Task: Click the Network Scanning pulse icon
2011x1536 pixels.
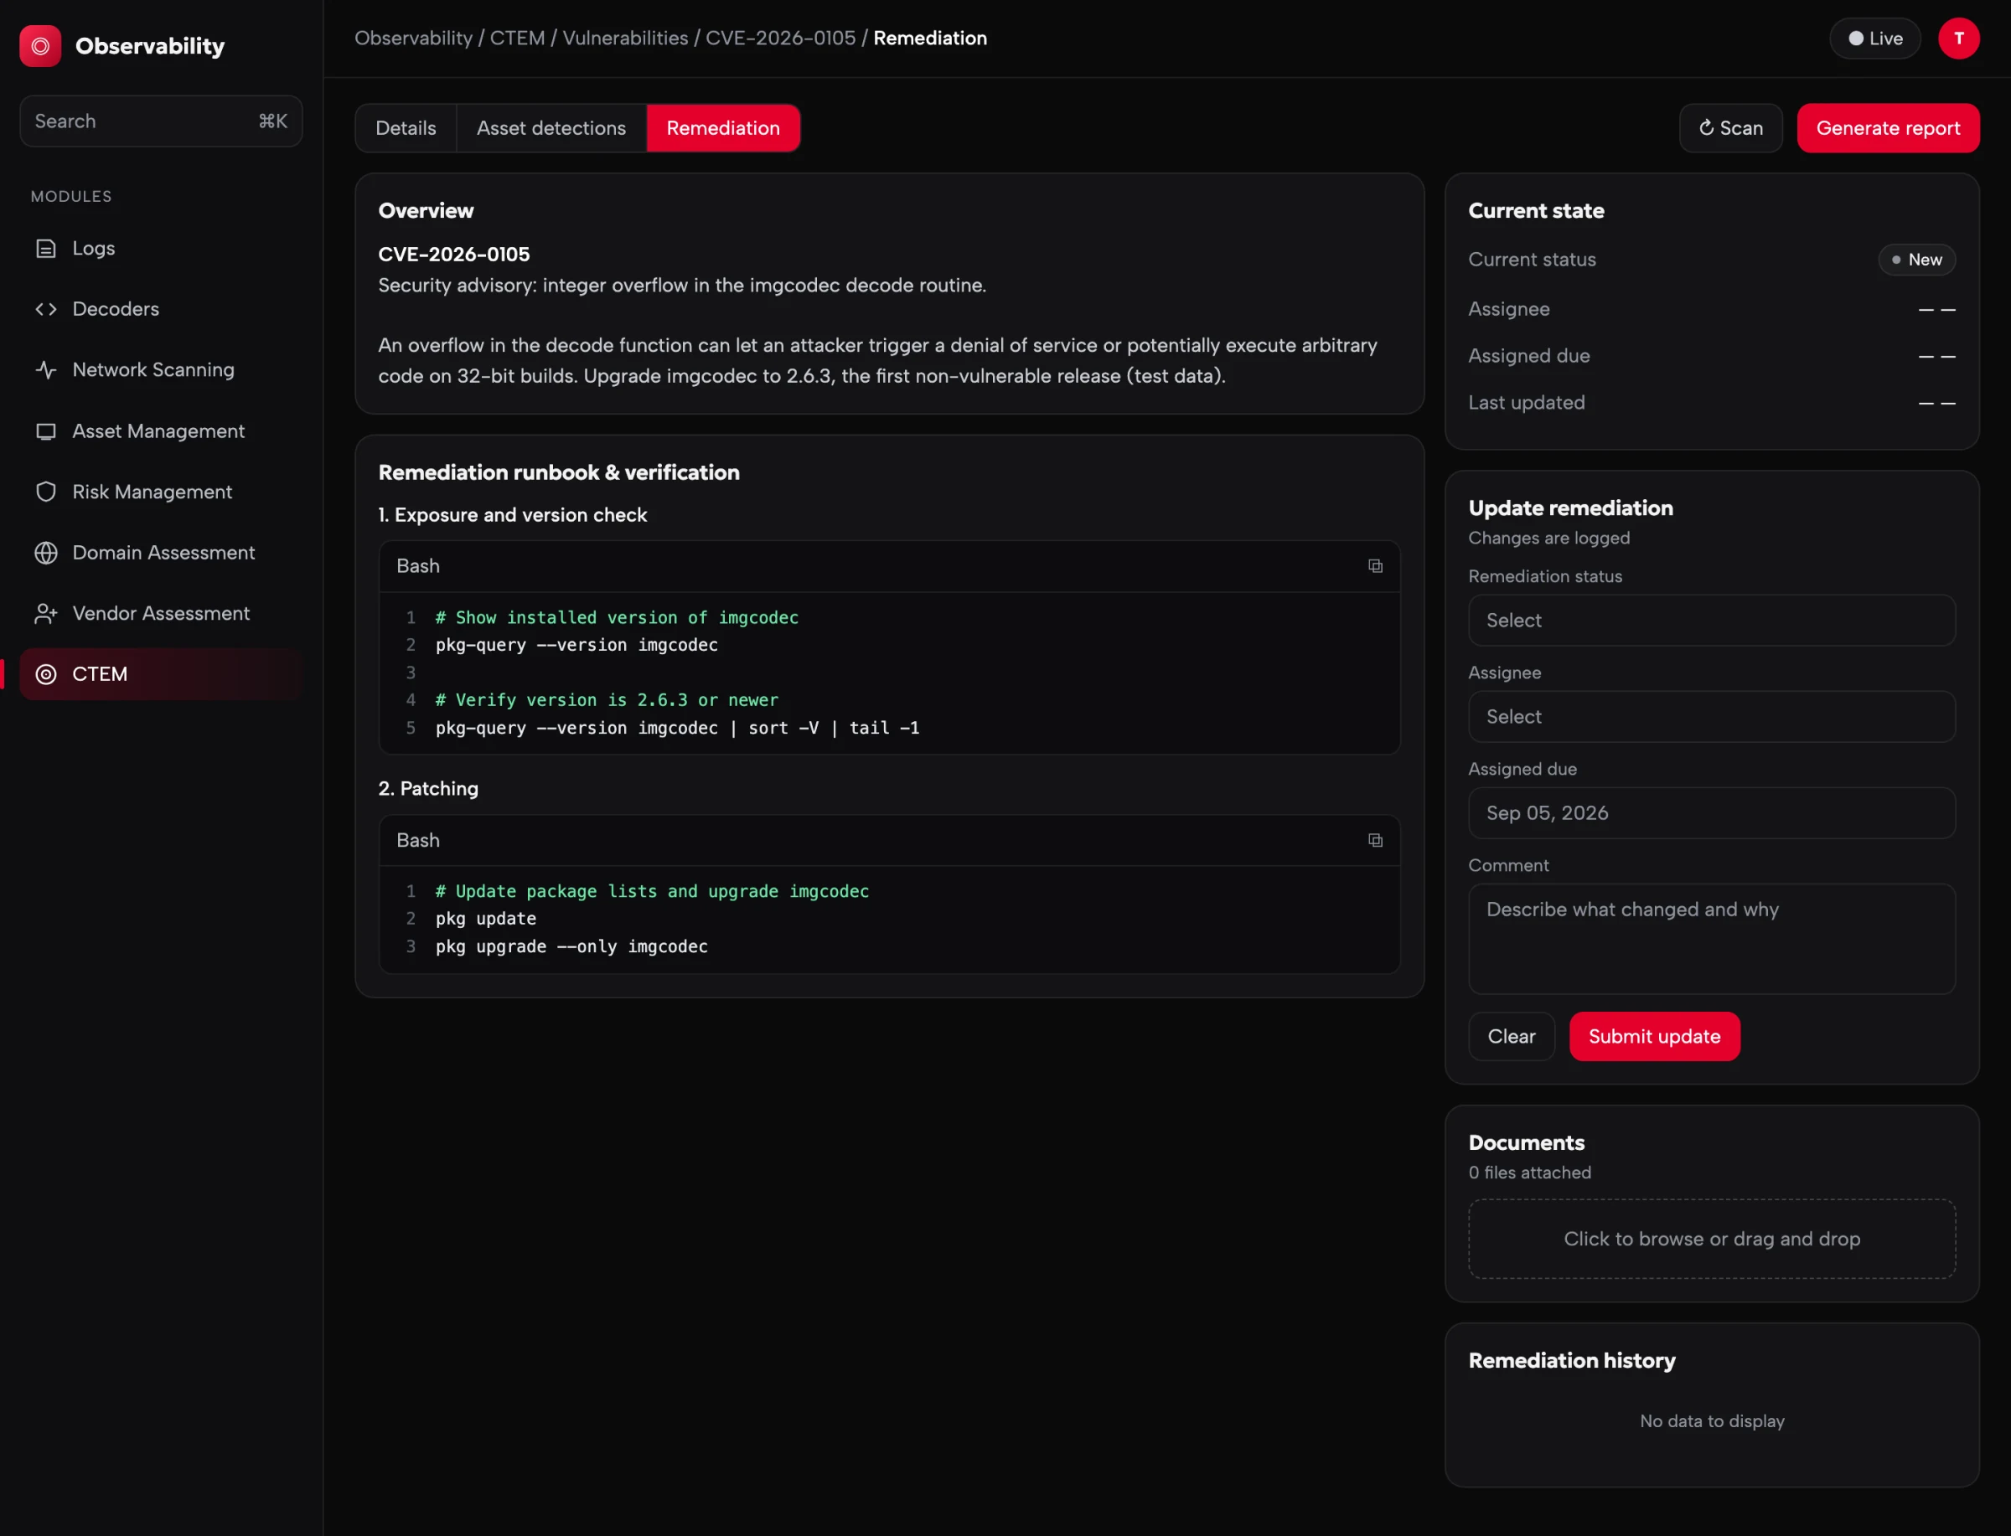Action: coord(46,370)
